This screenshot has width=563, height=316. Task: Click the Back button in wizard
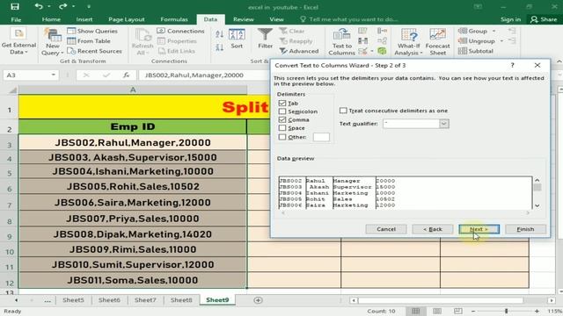(433, 229)
